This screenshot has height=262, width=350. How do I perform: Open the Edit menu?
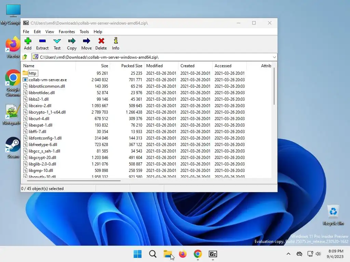(x=37, y=32)
